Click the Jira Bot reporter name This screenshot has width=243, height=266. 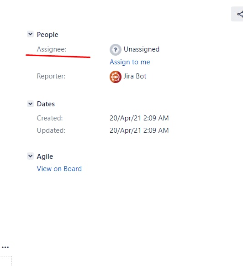pyautogui.click(x=135, y=76)
